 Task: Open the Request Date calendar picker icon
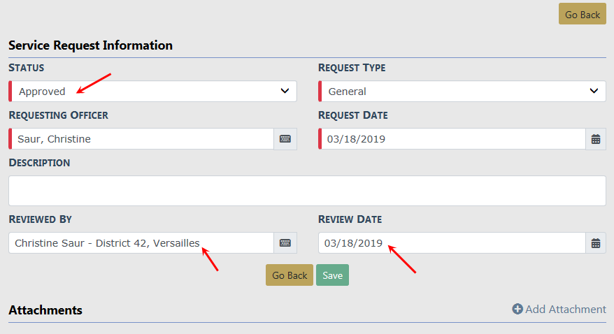click(x=595, y=139)
